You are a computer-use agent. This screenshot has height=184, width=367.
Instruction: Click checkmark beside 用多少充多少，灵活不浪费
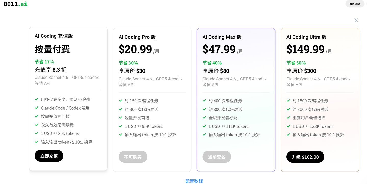coord(37,99)
